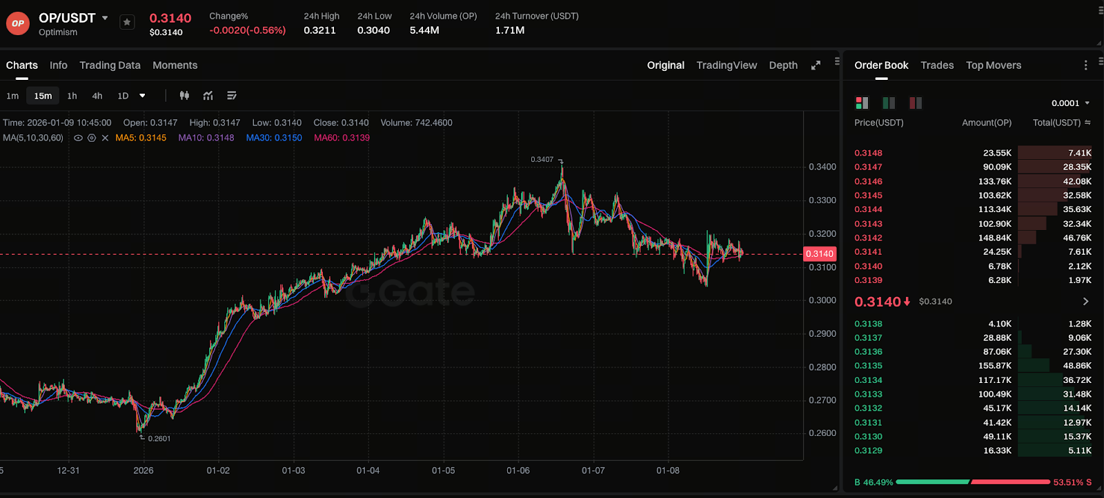Screen dimensions: 1104x498
Task: Open the candlestick chart style selector
Action: [x=184, y=96]
